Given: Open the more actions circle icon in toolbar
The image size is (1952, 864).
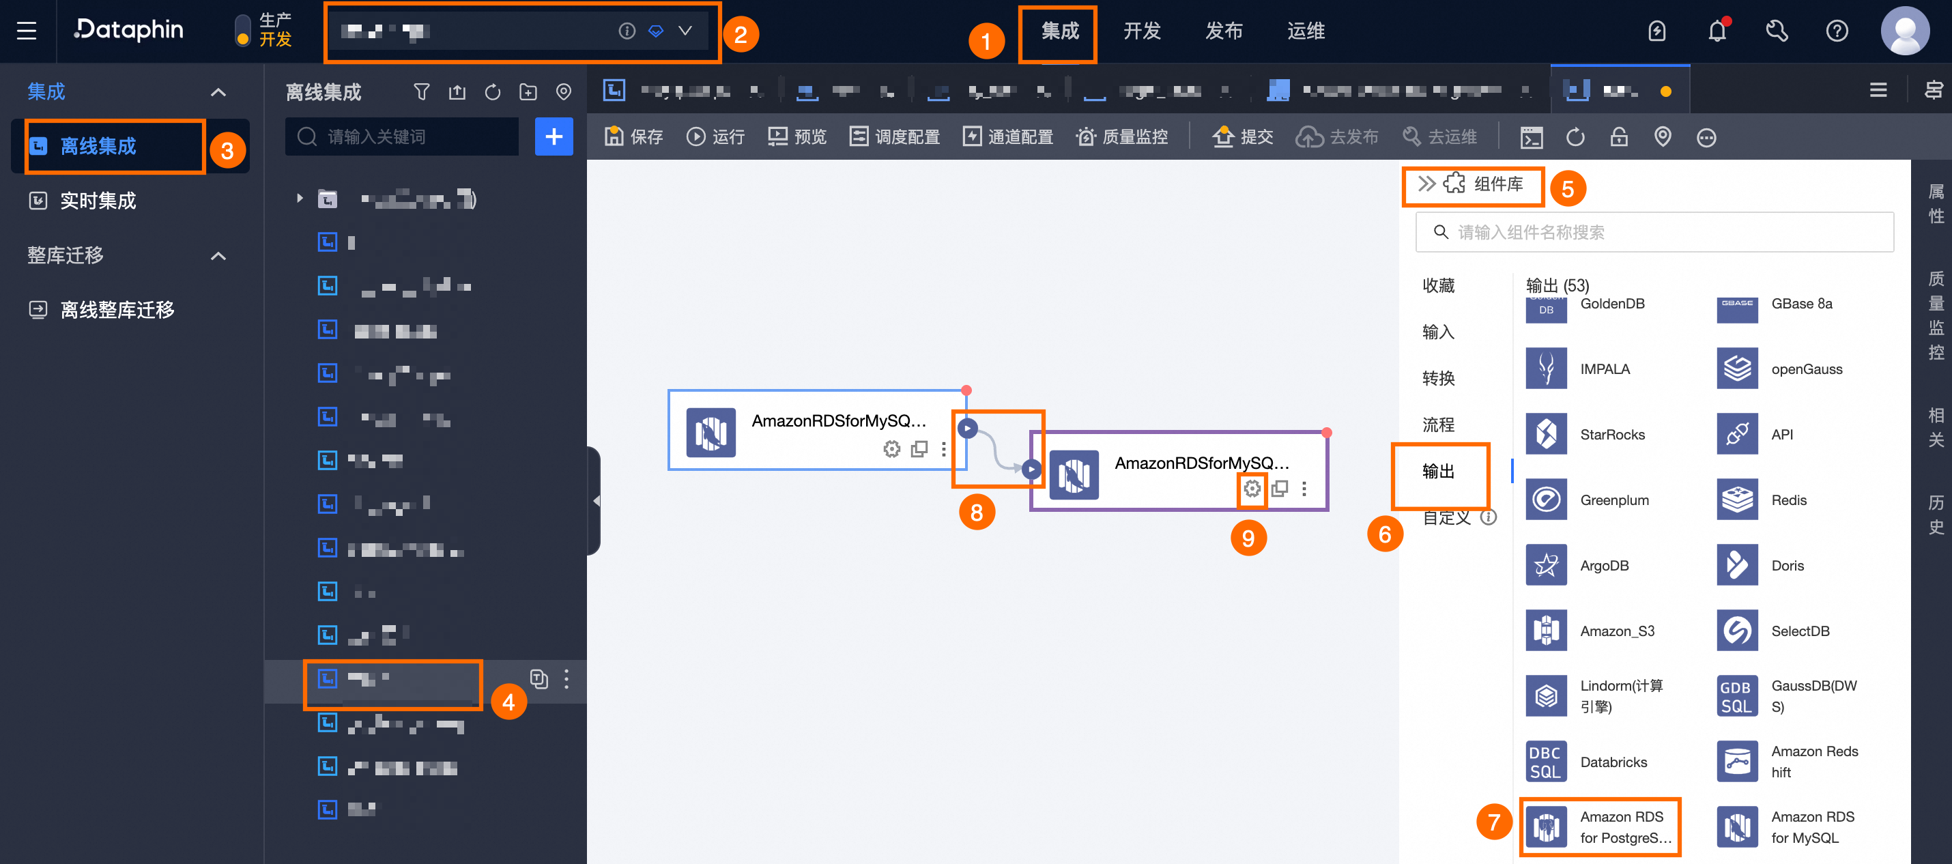Looking at the screenshot, I should [x=1706, y=137].
